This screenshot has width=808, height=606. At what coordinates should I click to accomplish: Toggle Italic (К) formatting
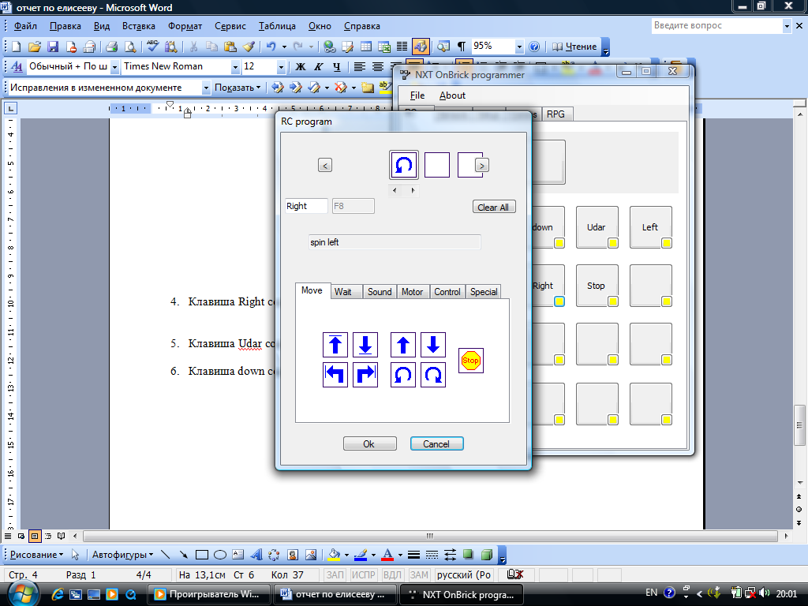pos(319,67)
